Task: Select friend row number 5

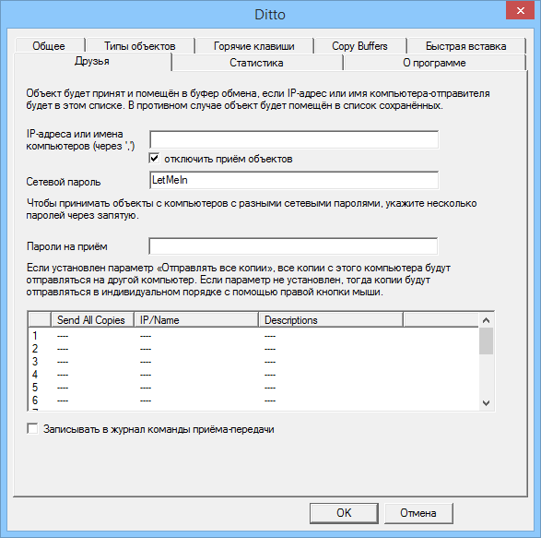Action: coord(253,388)
